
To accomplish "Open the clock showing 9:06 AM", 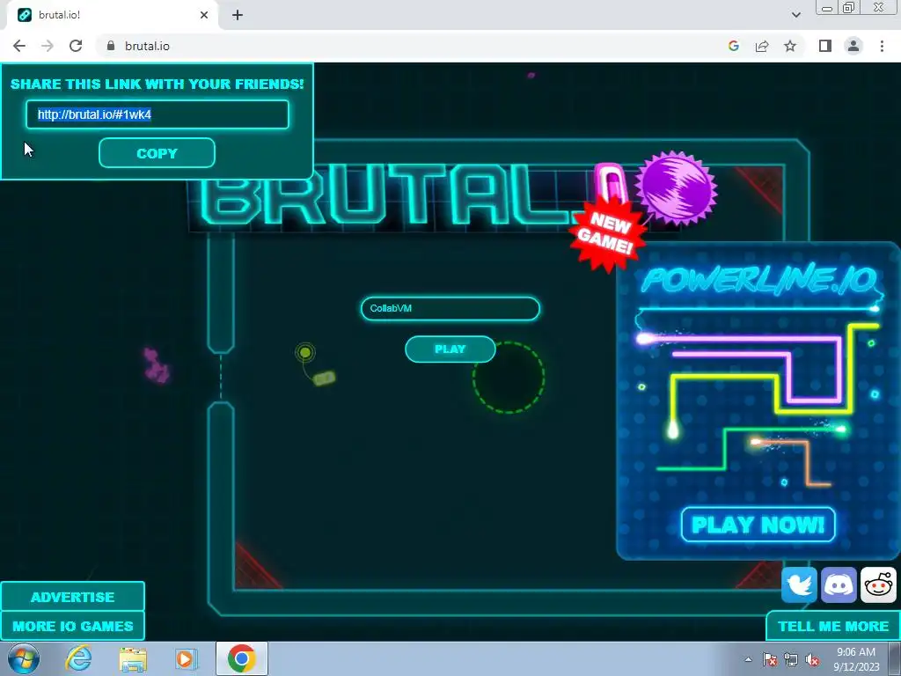I will pos(856,659).
